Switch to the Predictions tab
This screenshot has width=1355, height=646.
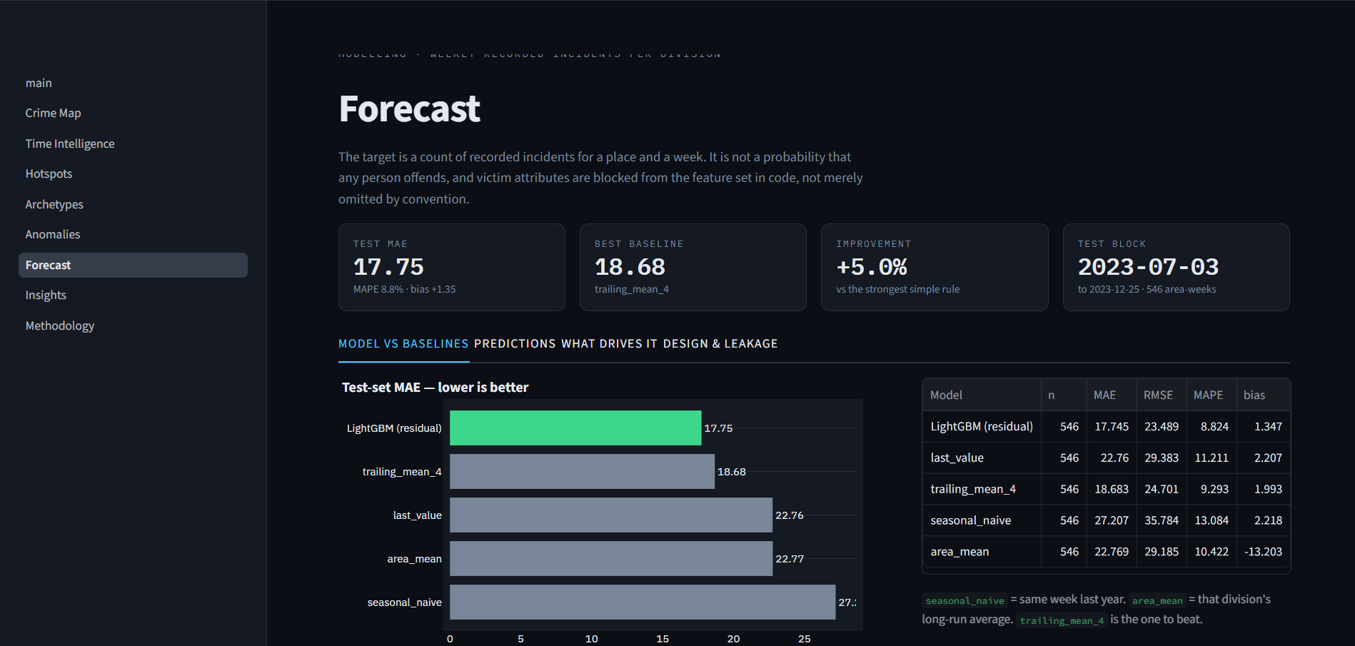point(515,344)
